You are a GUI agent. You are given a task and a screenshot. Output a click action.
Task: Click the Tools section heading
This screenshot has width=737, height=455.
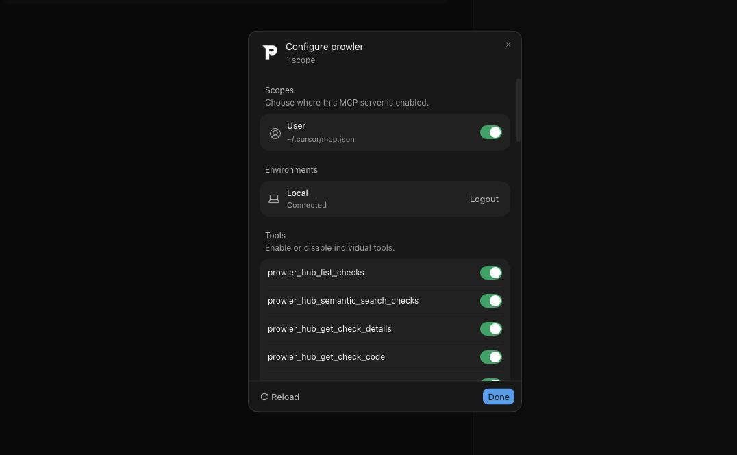pos(275,236)
